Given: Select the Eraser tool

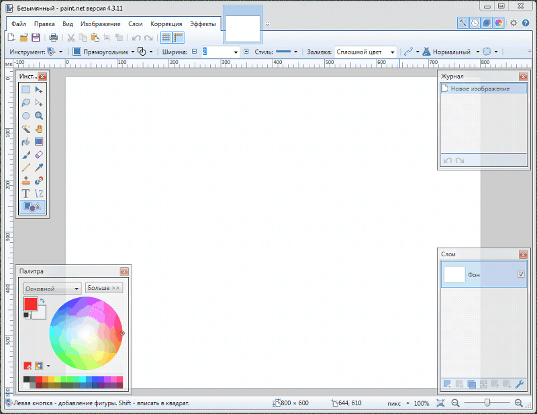Looking at the screenshot, I should pyautogui.click(x=39, y=154).
